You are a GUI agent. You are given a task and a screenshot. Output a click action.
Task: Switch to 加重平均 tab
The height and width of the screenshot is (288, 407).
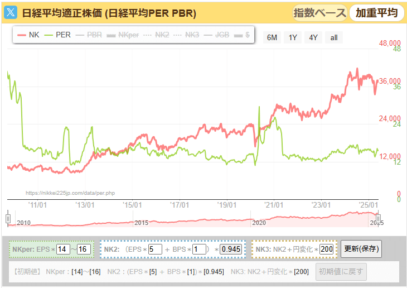pyautogui.click(x=376, y=13)
